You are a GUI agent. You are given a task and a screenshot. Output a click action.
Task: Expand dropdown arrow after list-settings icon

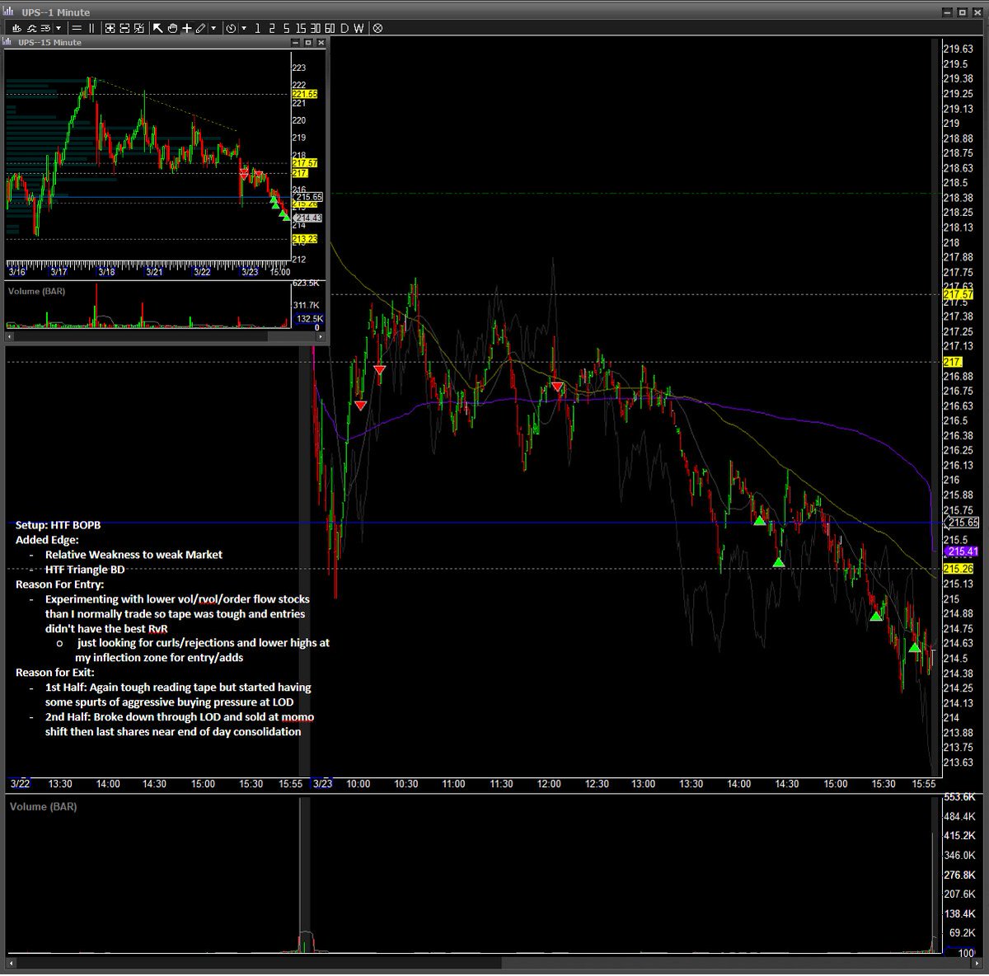tap(59, 28)
